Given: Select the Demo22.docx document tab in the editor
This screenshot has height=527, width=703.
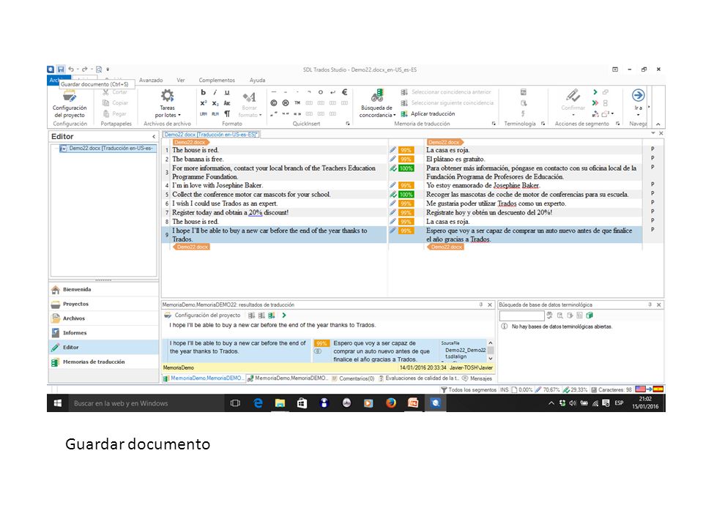Looking at the screenshot, I should pos(211,135).
